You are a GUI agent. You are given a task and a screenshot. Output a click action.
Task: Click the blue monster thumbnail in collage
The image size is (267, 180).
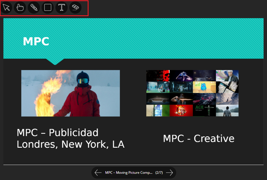(204, 87)
